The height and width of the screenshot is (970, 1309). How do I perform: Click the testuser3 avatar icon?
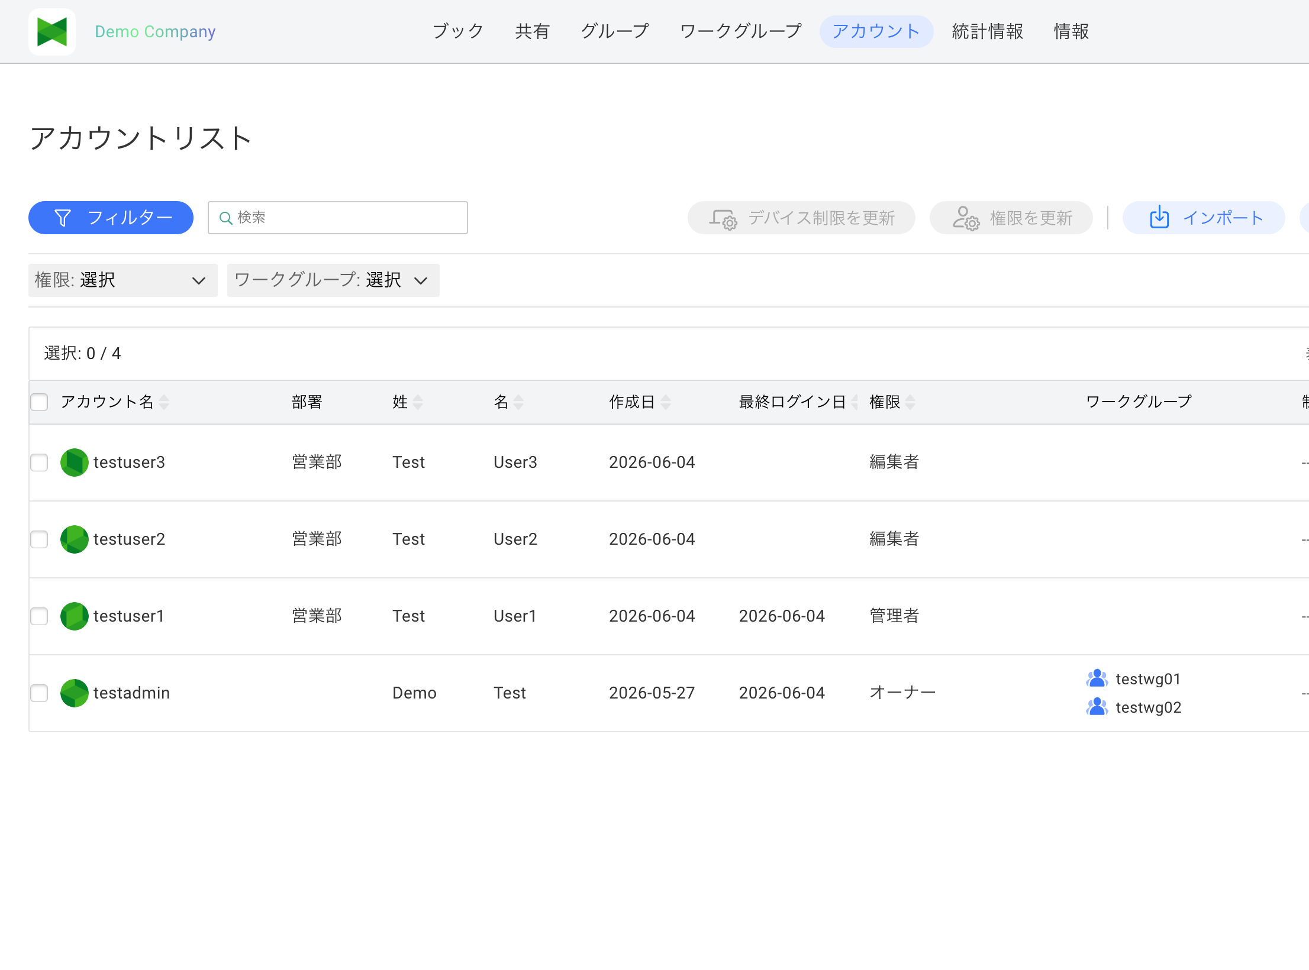coord(75,463)
